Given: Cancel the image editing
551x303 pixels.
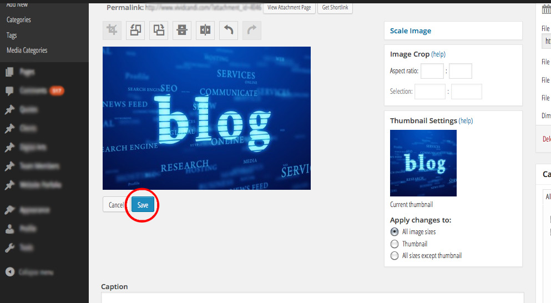Looking at the screenshot, I should [x=116, y=205].
